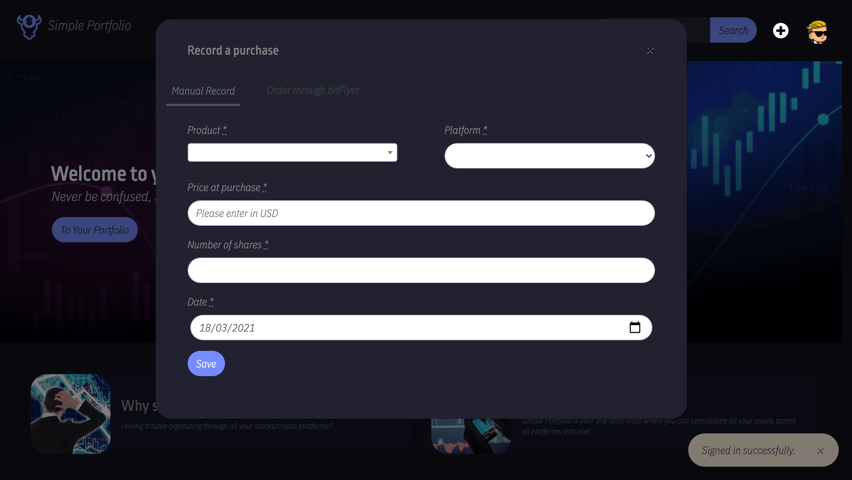The height and width of the screenshot is (480, 852).
Task: Click the Platform dropdown chevron arrow
Action: point(649,156)
